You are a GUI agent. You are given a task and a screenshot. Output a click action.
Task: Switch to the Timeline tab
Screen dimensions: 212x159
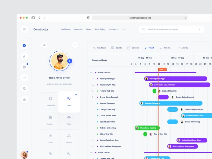point(165,48)
